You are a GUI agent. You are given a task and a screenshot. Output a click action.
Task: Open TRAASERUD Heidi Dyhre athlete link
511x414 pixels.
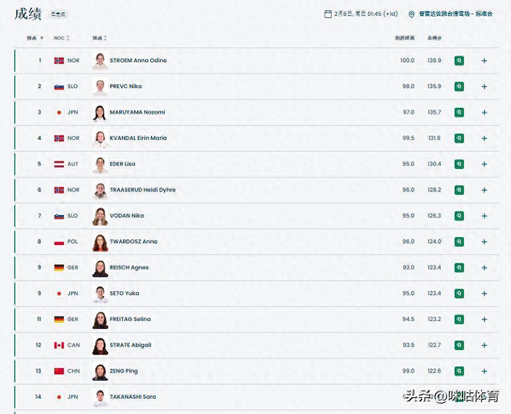pos(143,190)
